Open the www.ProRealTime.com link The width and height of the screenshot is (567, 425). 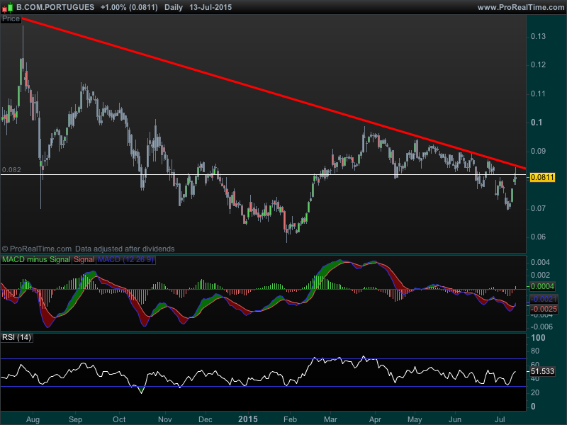(521, 6)
